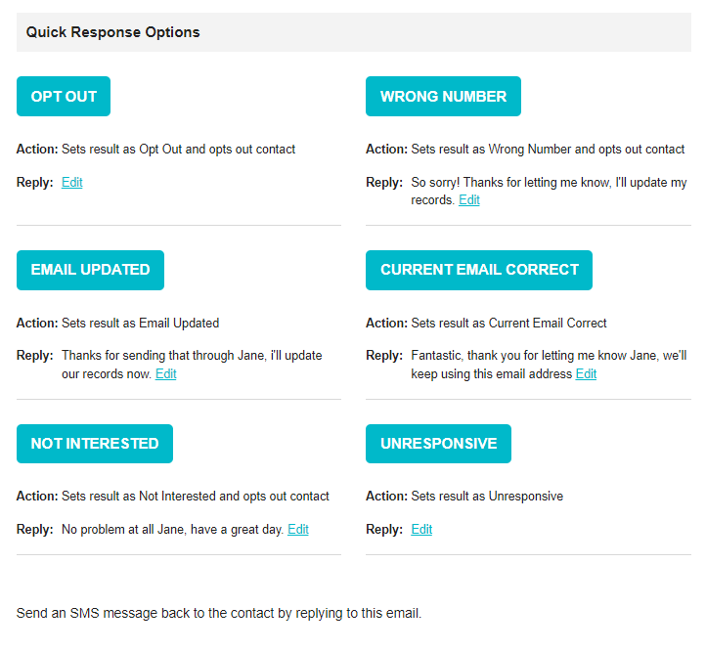Select the WRONG NUMBER quick response

pyautogui.click(x=443, y=97)
